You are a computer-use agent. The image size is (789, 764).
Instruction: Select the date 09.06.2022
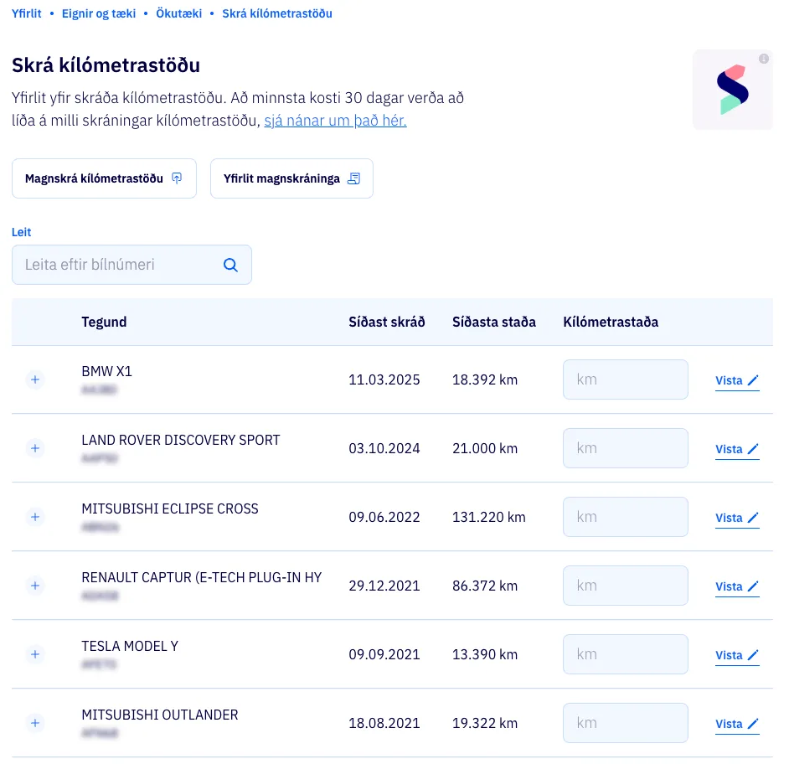coord(384,517)
